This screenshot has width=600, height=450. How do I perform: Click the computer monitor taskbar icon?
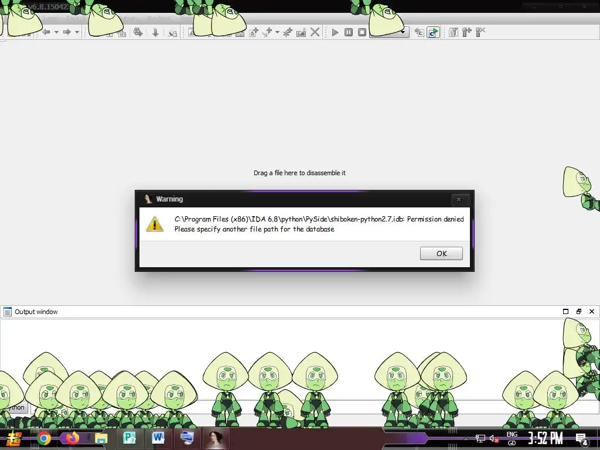pyautogui.click(x=187, y=438)
